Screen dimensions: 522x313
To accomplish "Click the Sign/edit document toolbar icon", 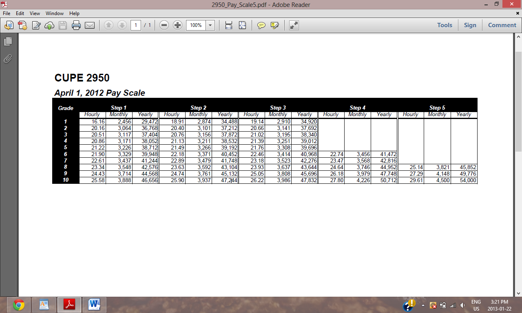I will click(36, 25).
